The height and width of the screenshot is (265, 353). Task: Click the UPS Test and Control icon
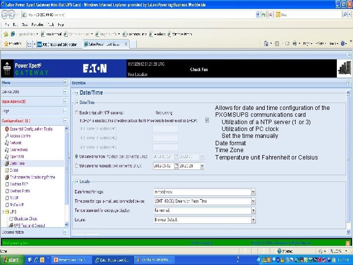click(11, 225)
